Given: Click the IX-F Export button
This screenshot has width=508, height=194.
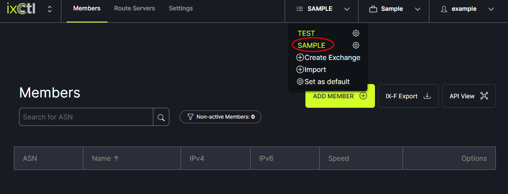Looking at the screenshot, I should pos(408,96).
